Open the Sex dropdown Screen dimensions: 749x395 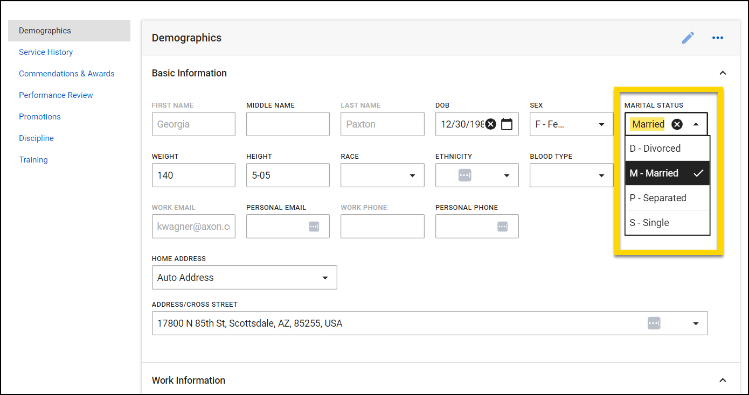coord(601,124)
